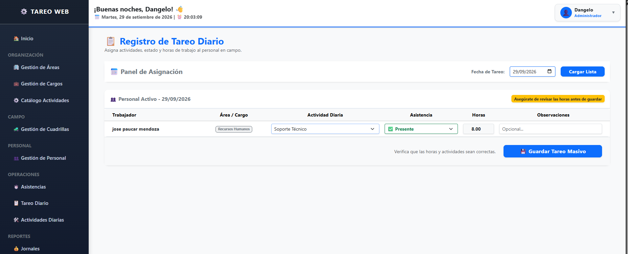
Task: Click the gear icon for Catálogo Actividades
Action: [x=16, y=100]
